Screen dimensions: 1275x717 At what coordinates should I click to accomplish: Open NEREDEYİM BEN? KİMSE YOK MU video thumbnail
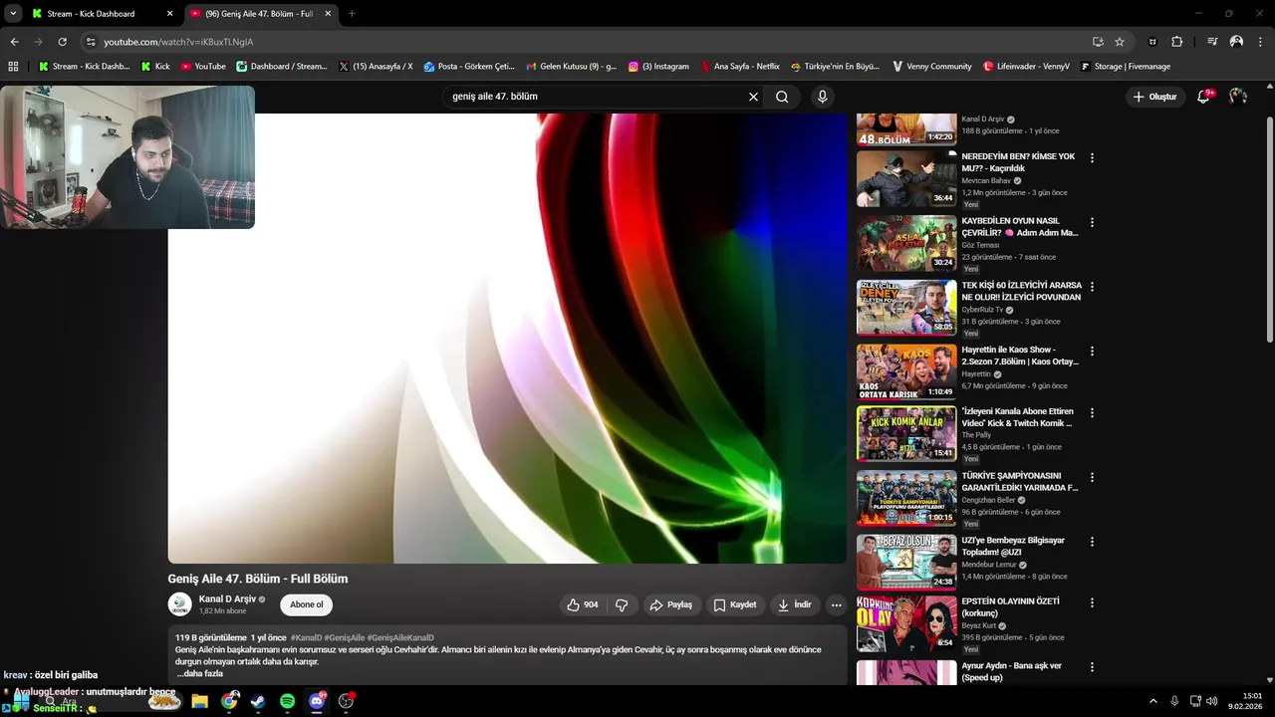coord(906,178)
